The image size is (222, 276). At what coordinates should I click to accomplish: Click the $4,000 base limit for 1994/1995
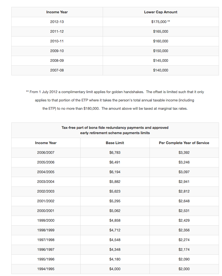tap(115, 269)
